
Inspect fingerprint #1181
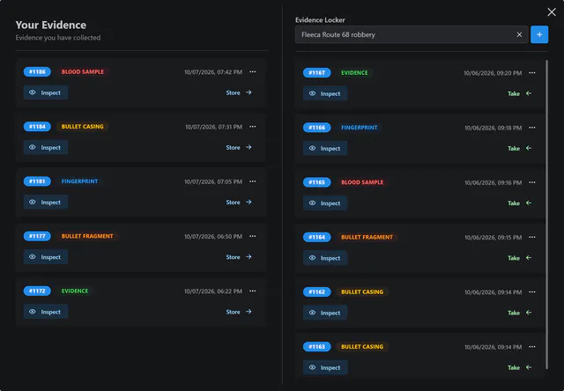[46, 202]
